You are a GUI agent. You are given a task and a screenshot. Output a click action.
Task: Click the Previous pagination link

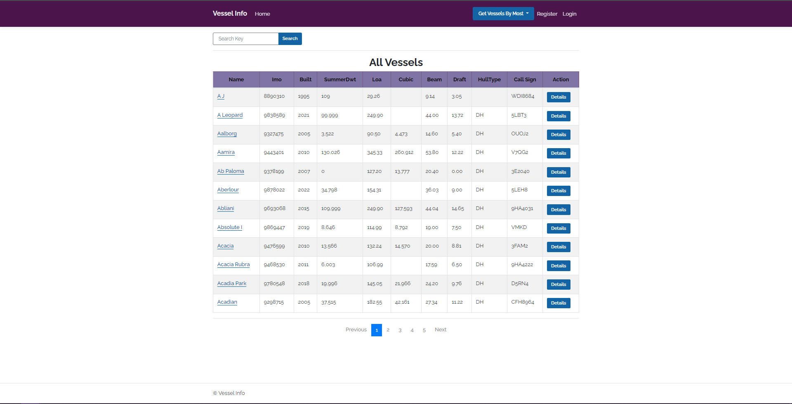click(356, 330)
